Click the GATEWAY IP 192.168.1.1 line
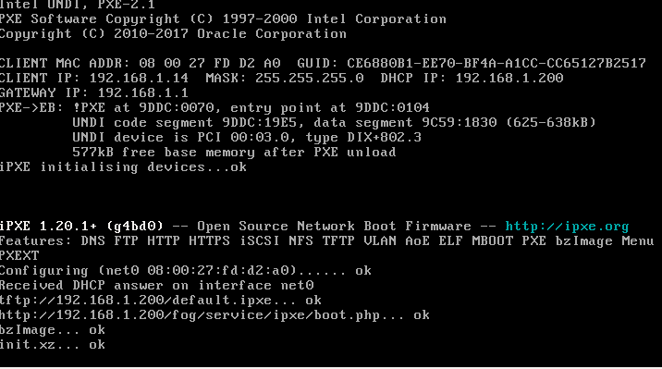 click(93, 92)
